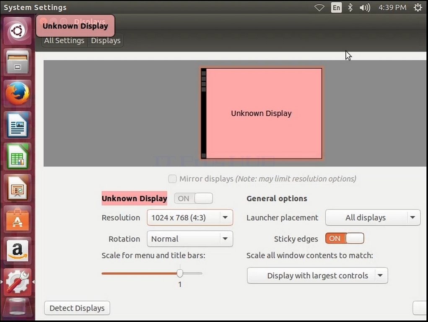Launch Firefox web browser from launcher
The image size is (428, 322).
(18, 93)
